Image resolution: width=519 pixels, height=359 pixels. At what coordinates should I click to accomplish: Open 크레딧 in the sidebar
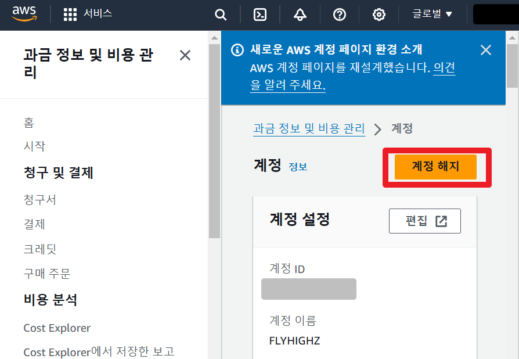coord(39,249)
